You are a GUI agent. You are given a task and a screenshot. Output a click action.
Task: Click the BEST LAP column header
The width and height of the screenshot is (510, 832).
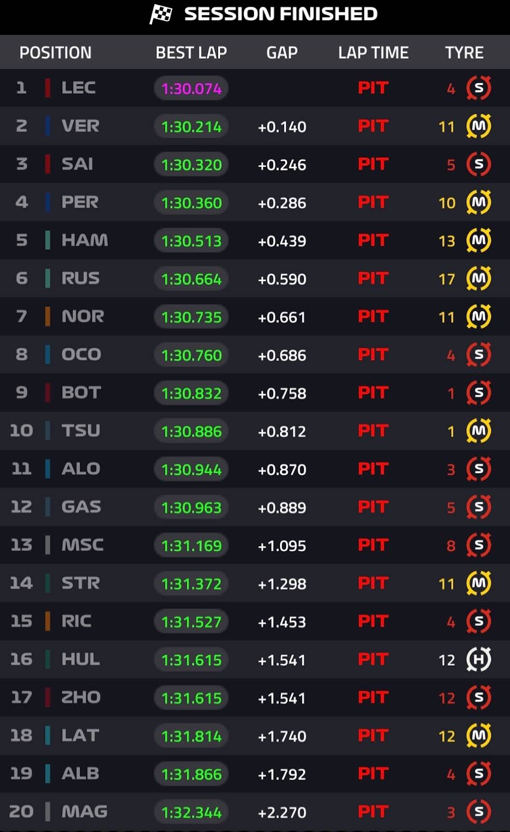(191, 53)
